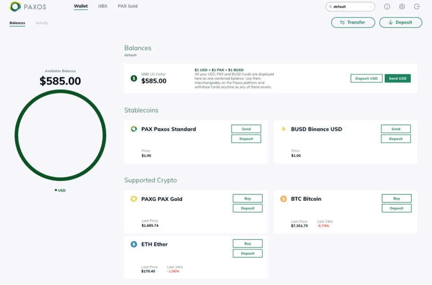Deposit PAX Paxos Standard
Image resolution: width=432 pixels, height=285 pixels.
(x=246, y=139)
